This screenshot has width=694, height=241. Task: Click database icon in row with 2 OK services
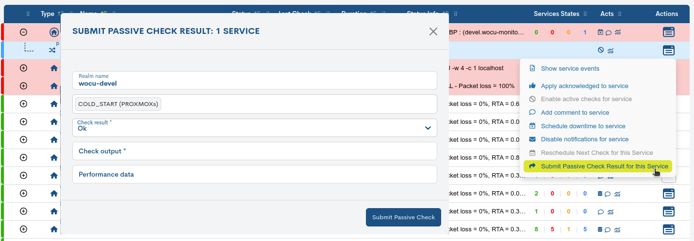click(600, 194)
